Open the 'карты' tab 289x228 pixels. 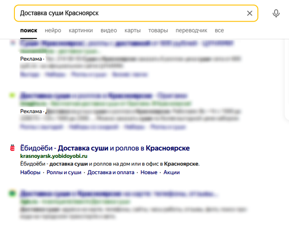[x=132, y=31]
